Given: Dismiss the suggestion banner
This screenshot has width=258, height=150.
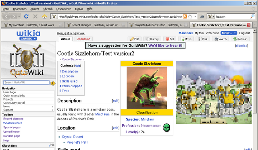Looking at the screenshot, I should tap(242, 45).
